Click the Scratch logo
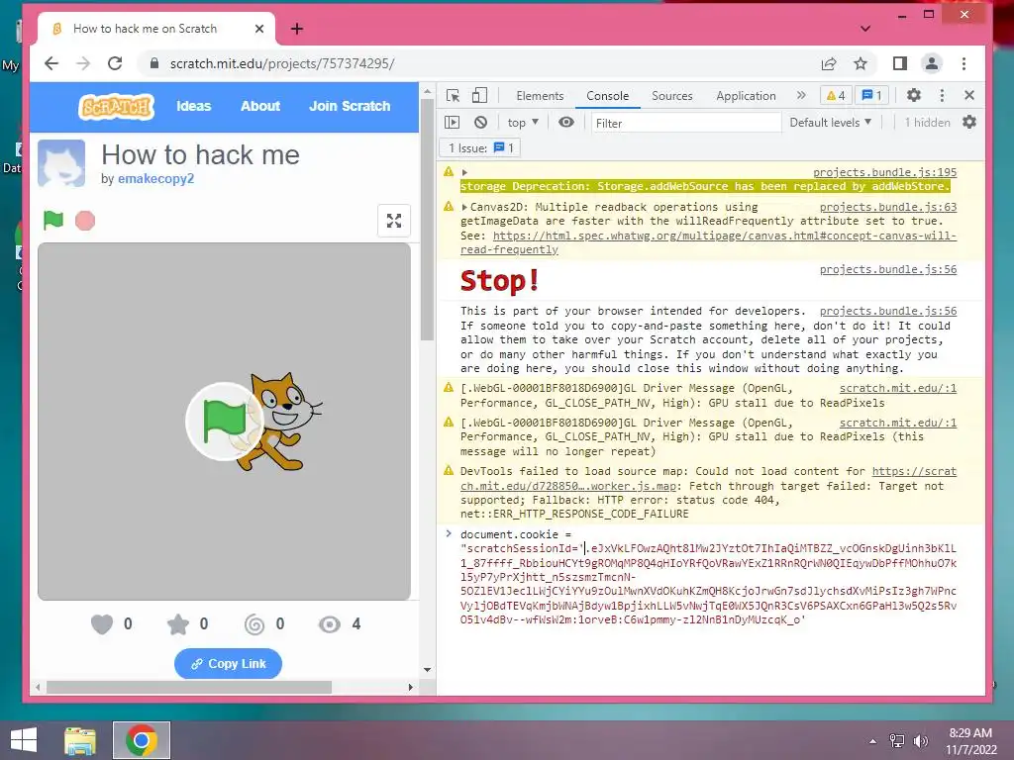 117,107
